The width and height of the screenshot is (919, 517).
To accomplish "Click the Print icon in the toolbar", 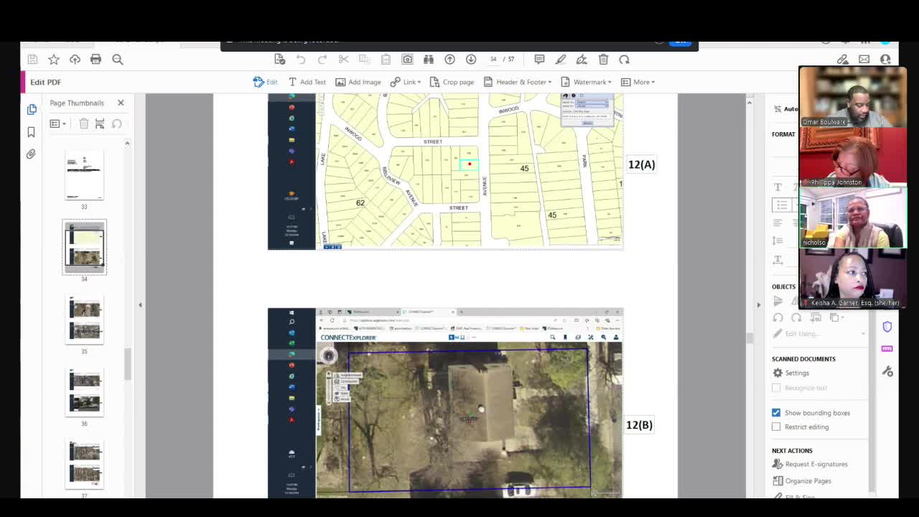I will [95, 60].
